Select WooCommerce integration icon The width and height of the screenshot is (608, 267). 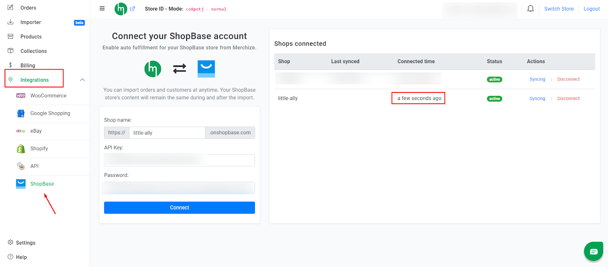coord(21,95)
